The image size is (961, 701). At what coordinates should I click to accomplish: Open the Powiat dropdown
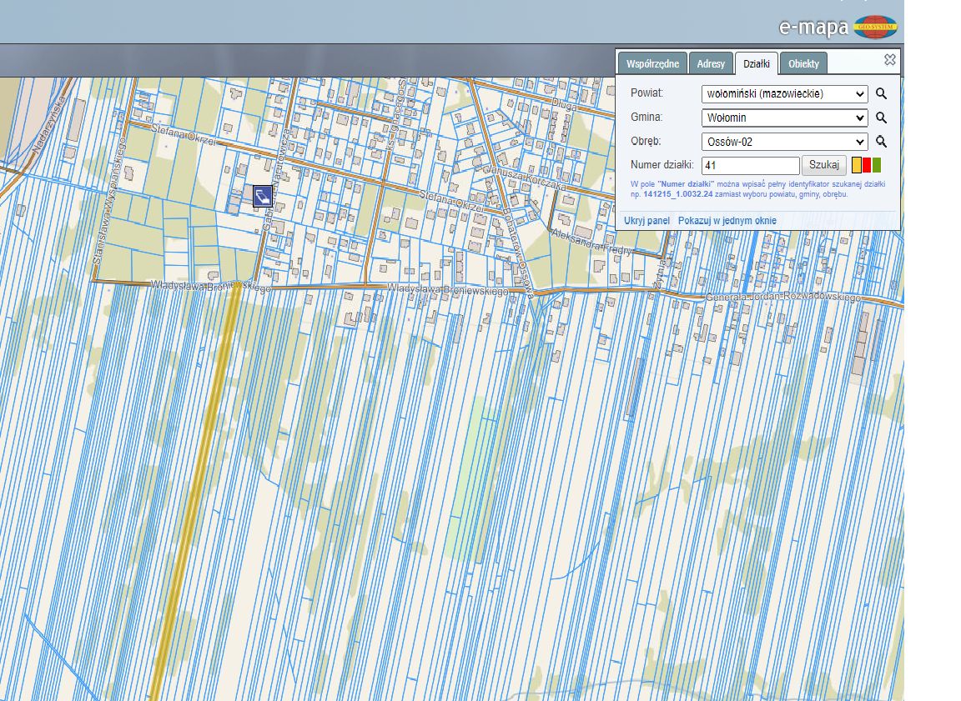click(x=784, y=94)
